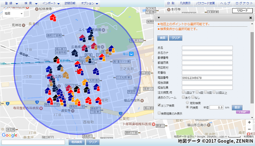This screenshot has width=255, height=146.
Task: Click the 通安寺 temple icon
Action: [x=73, y=111]
